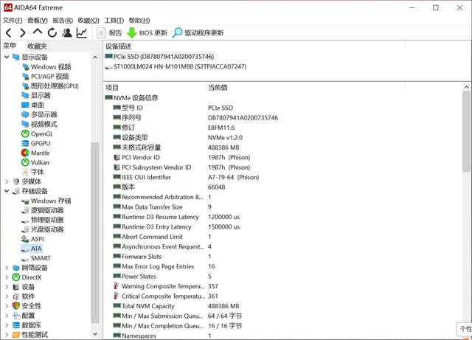Click the left tree scrollbar up arrow

95,57
